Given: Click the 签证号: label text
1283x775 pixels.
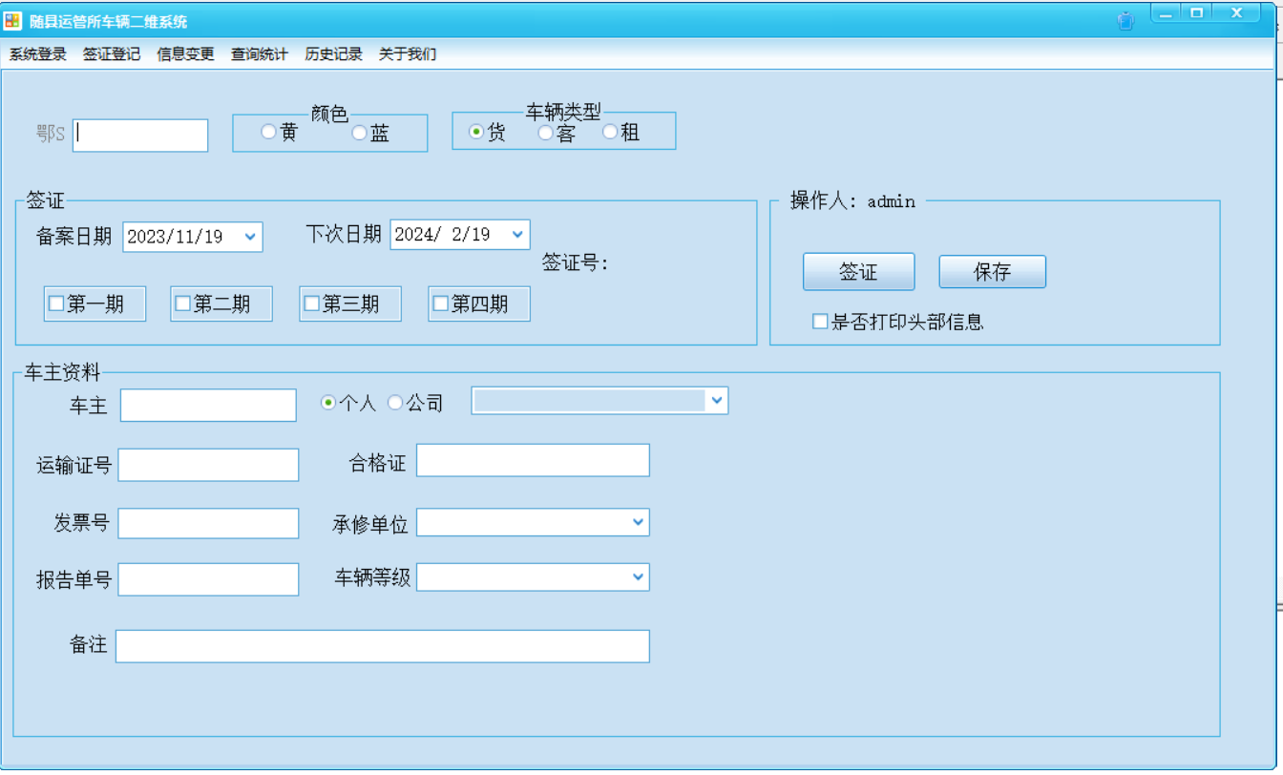Looking at the screenshot, I should pyautogui.click(x=576, y=262).
